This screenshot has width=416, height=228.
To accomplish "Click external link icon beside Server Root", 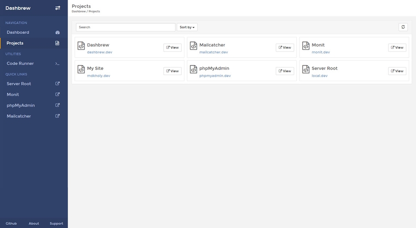I will pos(58,84).
